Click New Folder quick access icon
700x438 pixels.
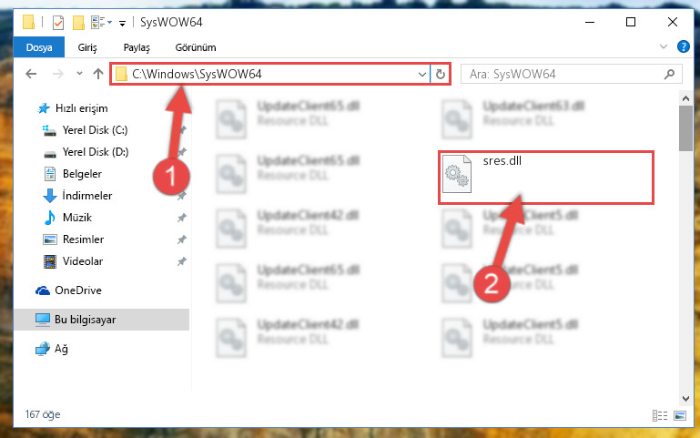point(78,23)
